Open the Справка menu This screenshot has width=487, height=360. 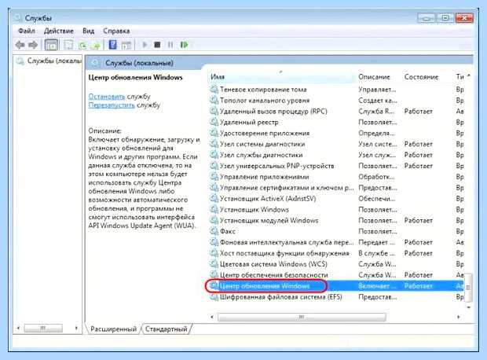[x=116, y=31]
